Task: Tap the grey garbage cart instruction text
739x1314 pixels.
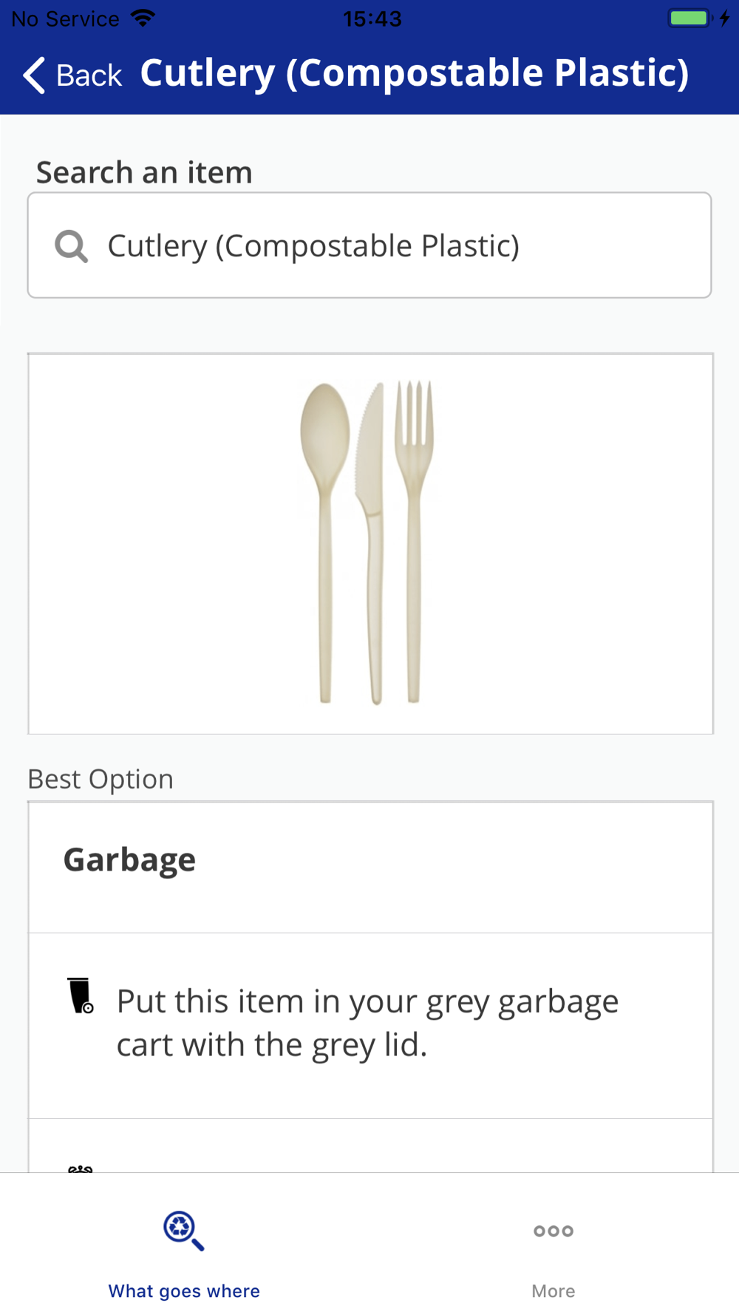Action: click(x=367, y=1023)
